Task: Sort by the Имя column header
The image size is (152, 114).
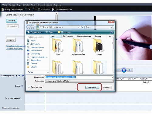Action: [x=56, y=36]
